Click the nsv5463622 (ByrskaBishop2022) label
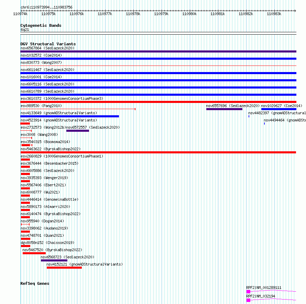 tap(51, 149)
